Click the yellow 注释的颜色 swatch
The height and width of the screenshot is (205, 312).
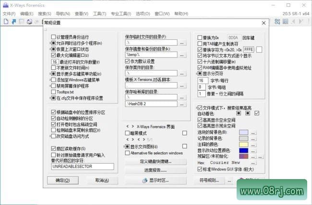coord(243,145)
